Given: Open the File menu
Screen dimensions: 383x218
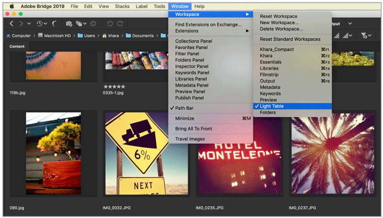Looking at the screenshot, I should (74, 6).
